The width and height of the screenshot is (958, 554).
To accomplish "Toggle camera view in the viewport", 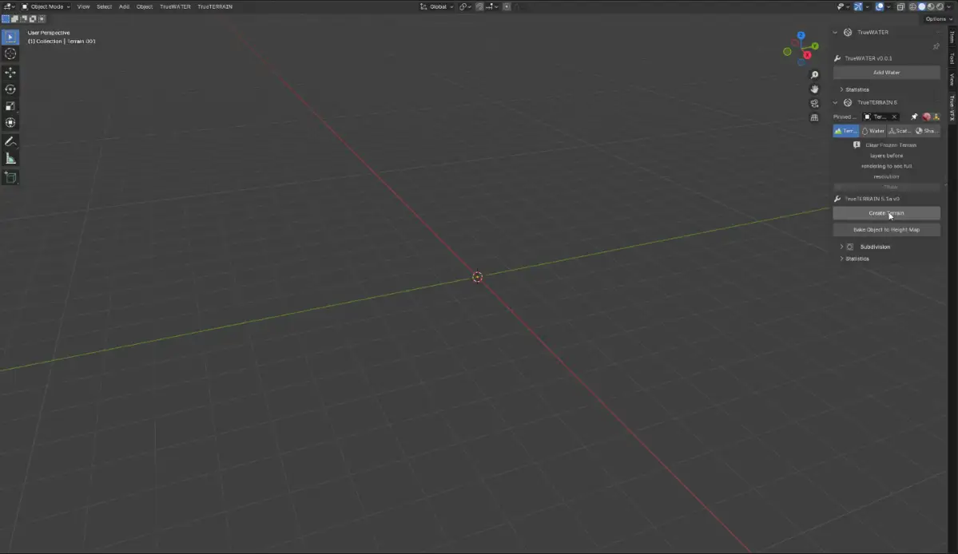I will pos(814,103).
